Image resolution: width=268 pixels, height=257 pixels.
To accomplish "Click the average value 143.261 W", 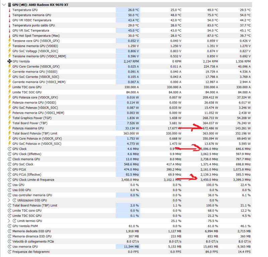I will (243, 128).
